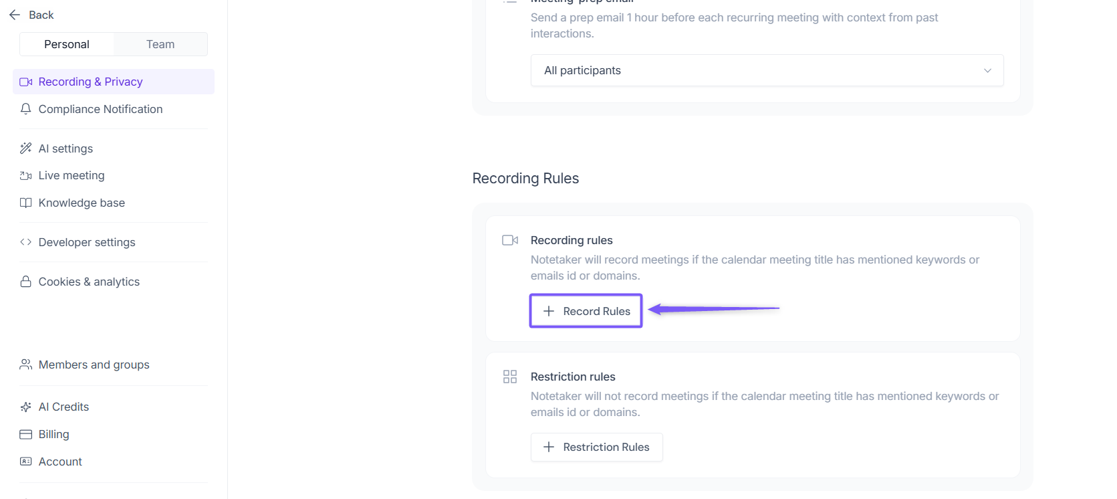Expand the dropdown chevron for participants

pos(987,70)
